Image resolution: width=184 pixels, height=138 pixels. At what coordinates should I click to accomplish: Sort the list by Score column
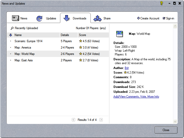click(82, 35)
